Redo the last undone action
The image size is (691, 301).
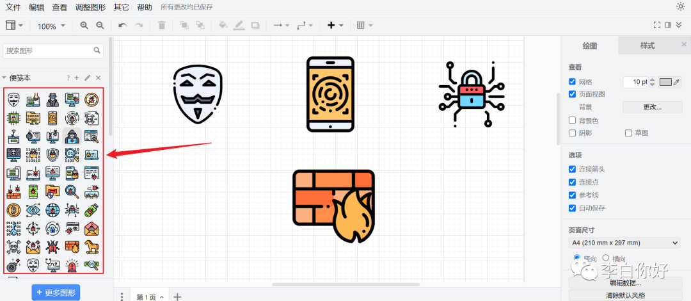pyautogui.click(x=139, y=26)
